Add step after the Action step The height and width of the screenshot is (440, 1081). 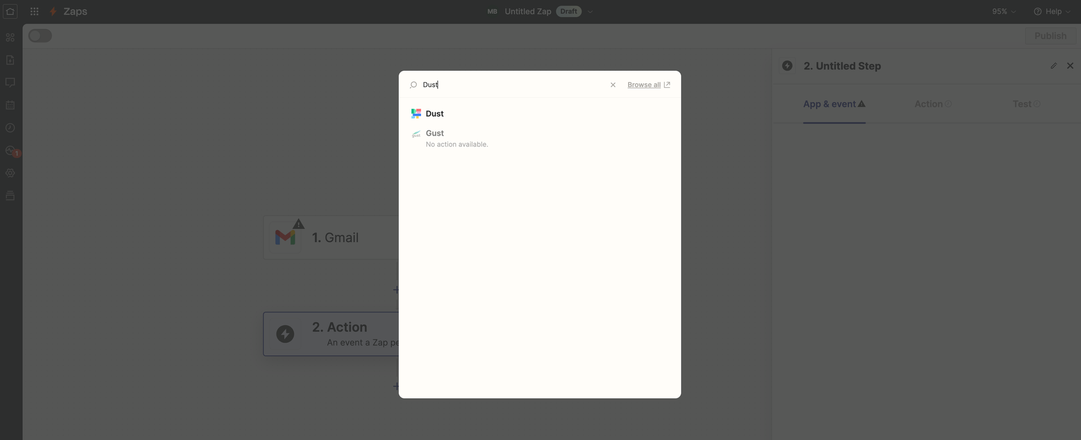point(396,386)
